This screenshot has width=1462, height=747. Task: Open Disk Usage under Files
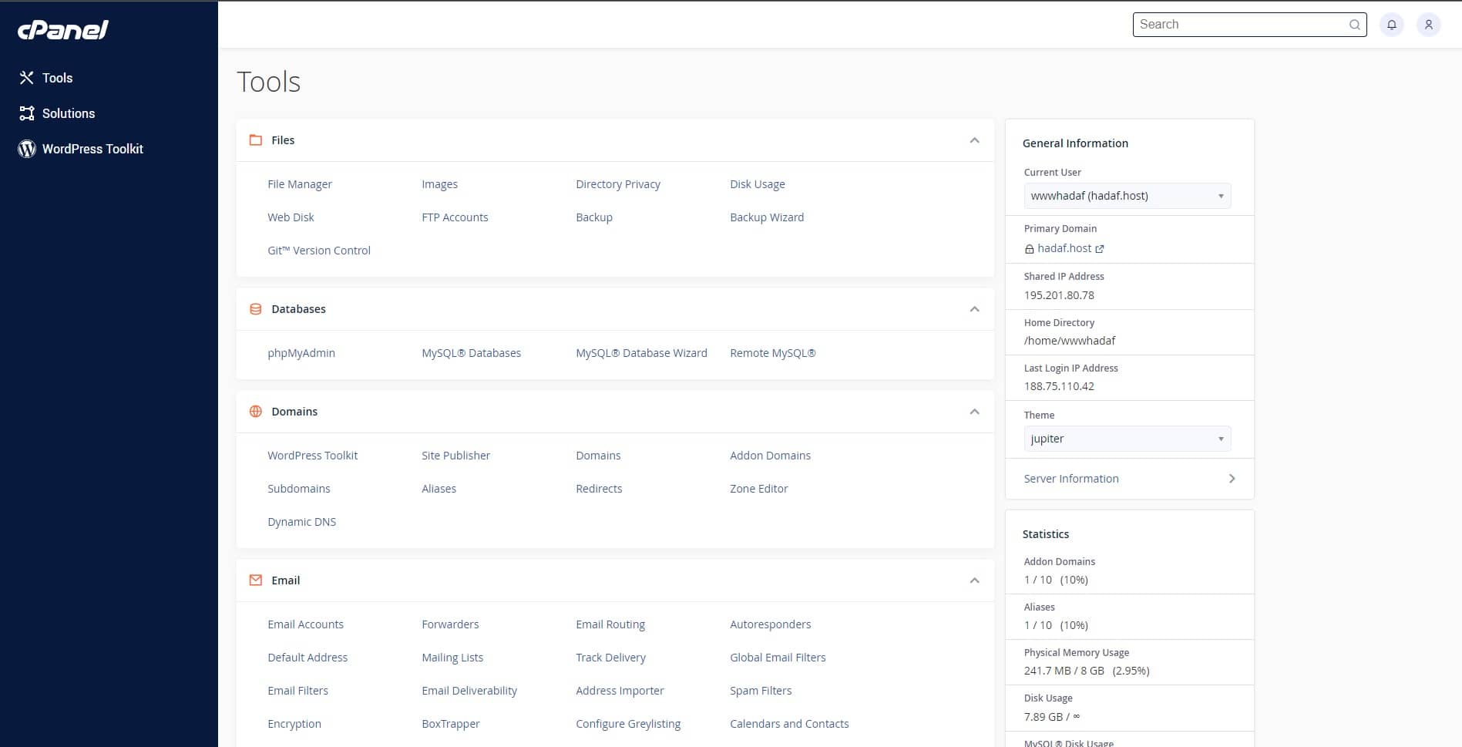(758, 184)
